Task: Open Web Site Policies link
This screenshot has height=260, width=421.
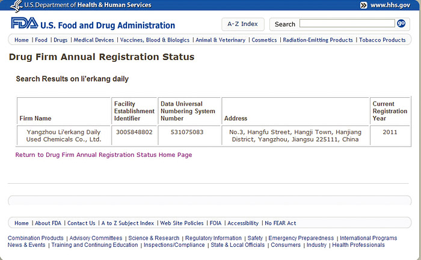Action: (x=182, y=223)
